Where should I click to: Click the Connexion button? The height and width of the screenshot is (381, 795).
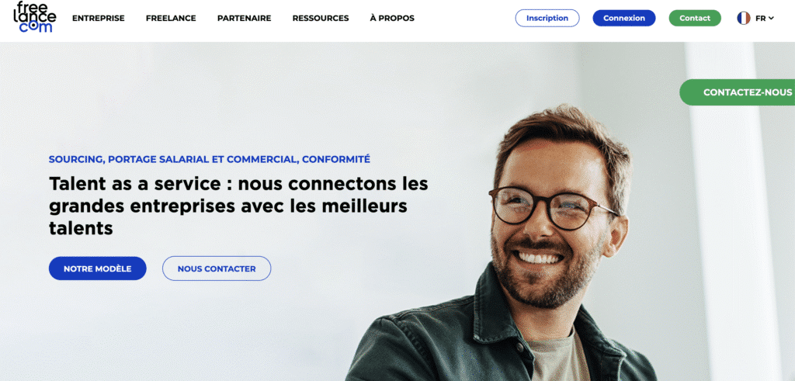[624, 19]
